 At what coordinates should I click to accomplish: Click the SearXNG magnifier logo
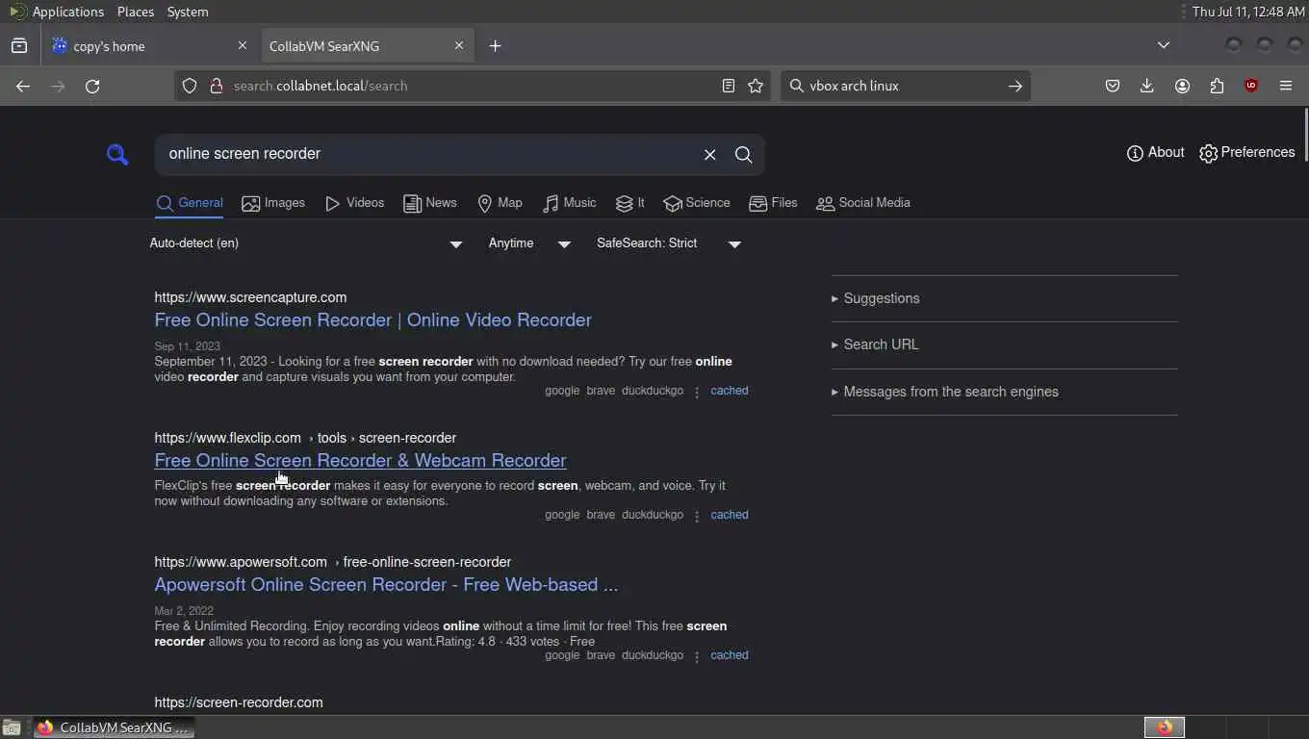(x=117, y=154)
